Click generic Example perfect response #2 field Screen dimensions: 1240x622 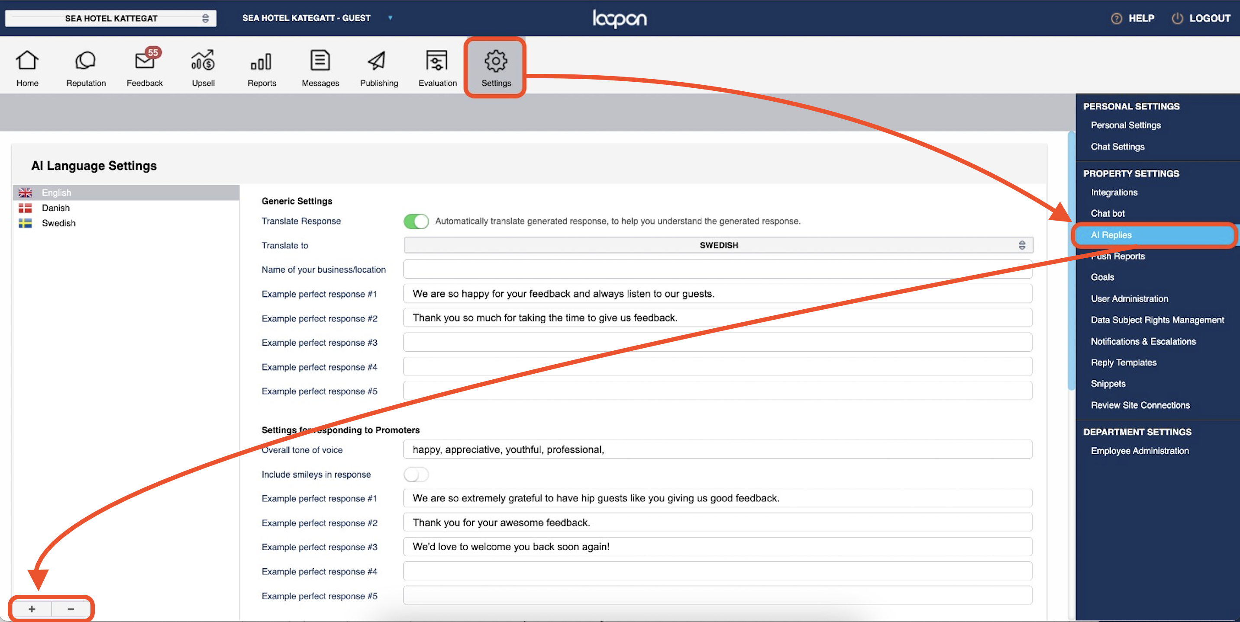(x=718, y=318)
